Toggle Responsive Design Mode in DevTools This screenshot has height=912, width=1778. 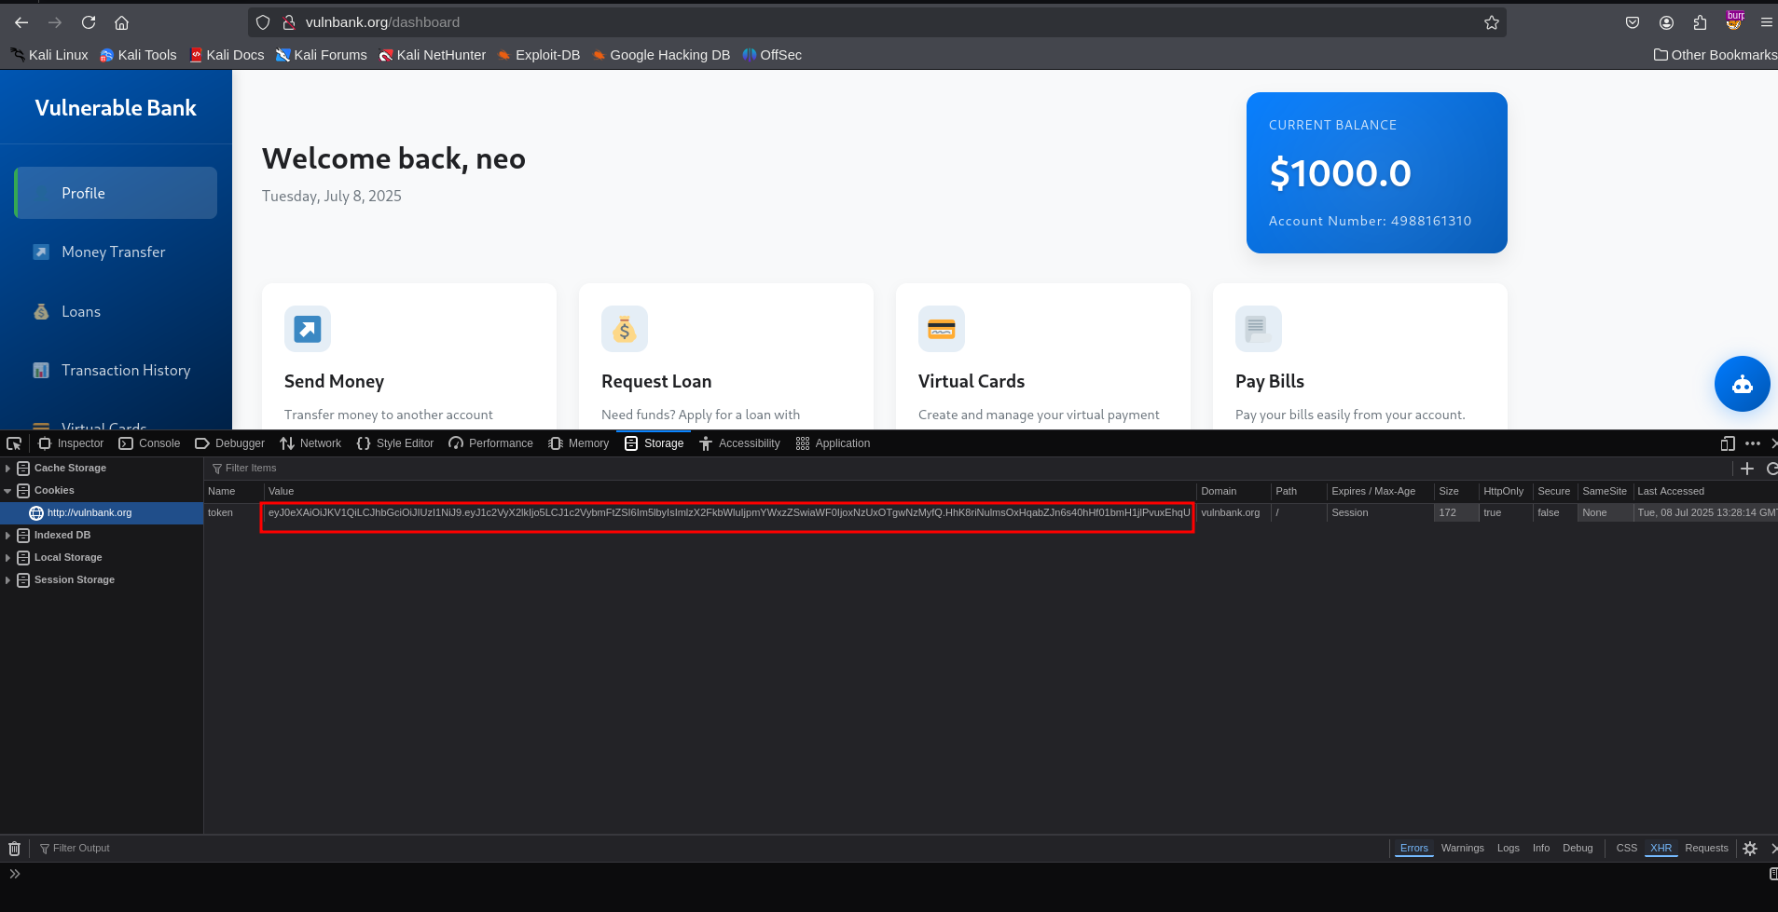click(1726, 442)
